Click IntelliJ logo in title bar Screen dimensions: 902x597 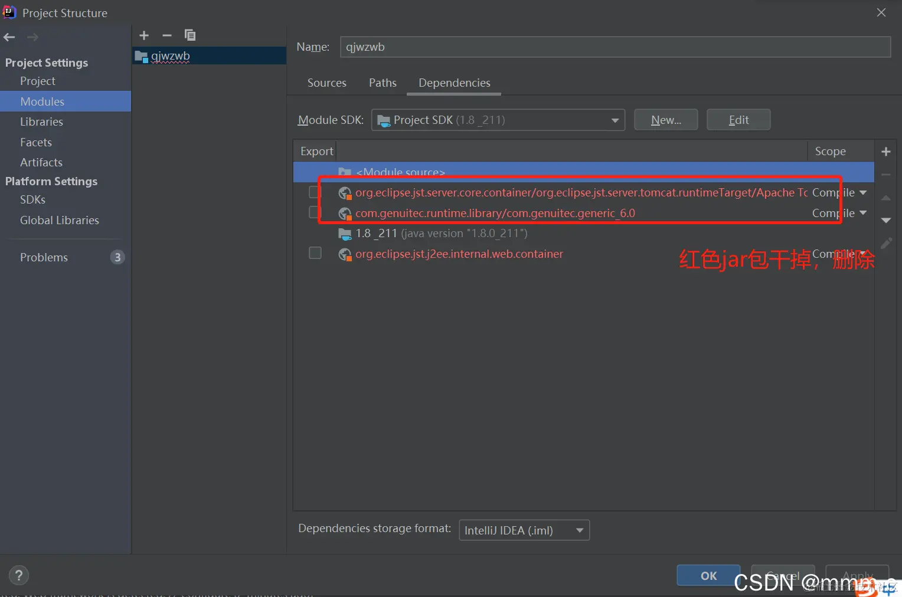pos(9,12)
